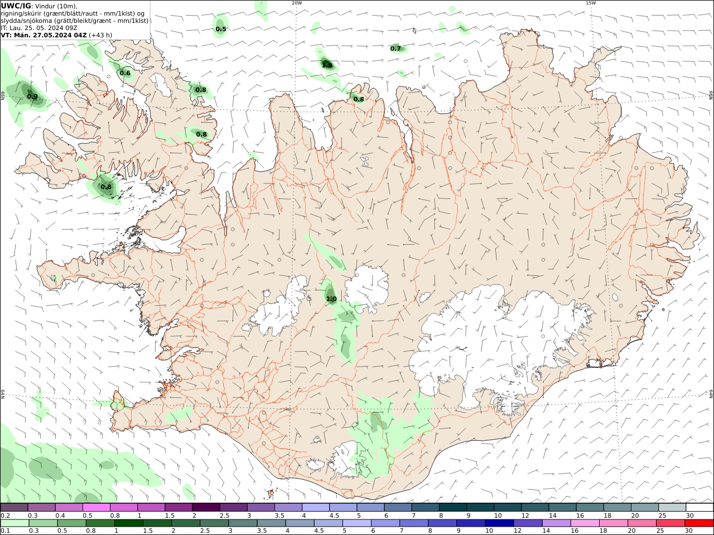Select the palest green 0.1–0.3 swatch in lower legend
Image resolution: width=714 pixels, height=535 pixels.
[x=15, y=523]
